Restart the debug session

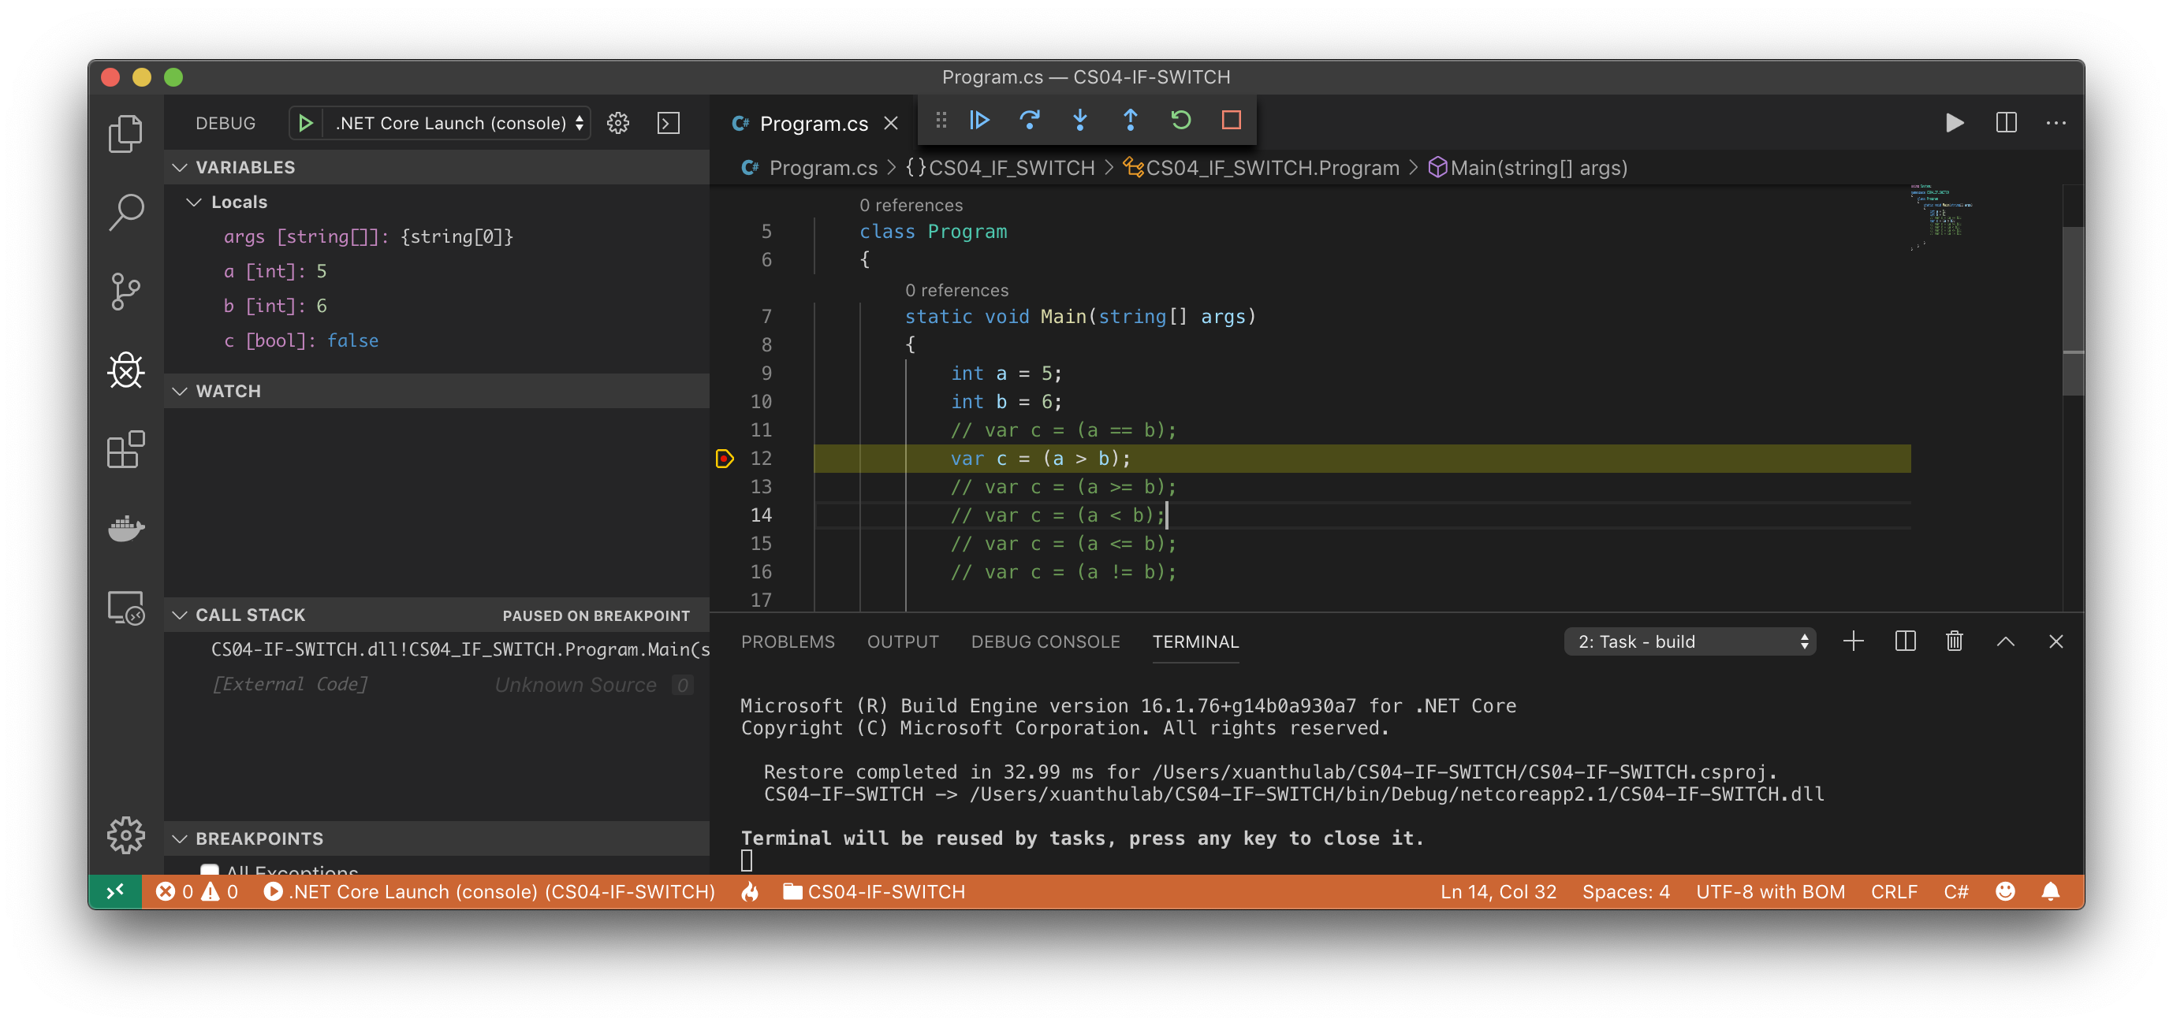(x=1180, y=121)
